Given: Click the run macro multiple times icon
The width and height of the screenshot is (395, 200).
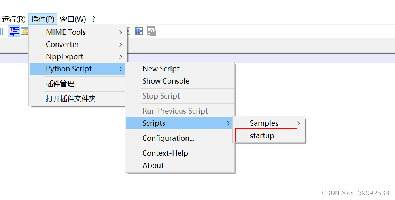Looking at the screenshot, I should point(139,31).
